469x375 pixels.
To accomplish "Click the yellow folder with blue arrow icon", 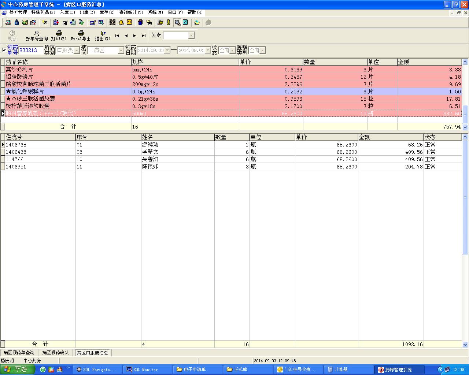I will (197, 23).
